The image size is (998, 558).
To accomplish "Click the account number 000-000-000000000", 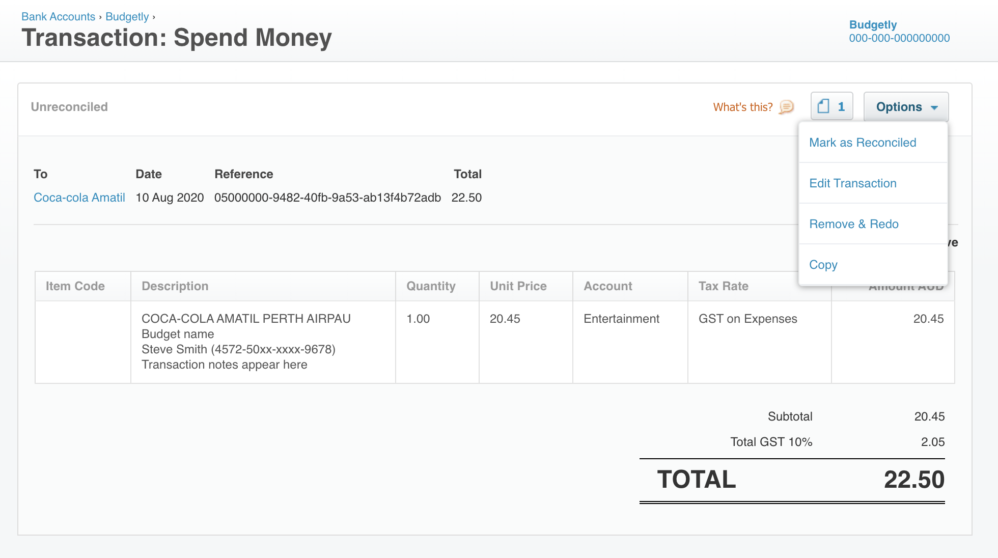I will click(899, 38).
